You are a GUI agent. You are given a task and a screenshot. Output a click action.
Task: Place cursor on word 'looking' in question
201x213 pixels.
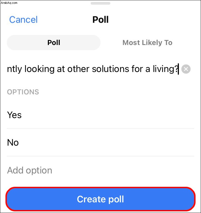[39, 69]
